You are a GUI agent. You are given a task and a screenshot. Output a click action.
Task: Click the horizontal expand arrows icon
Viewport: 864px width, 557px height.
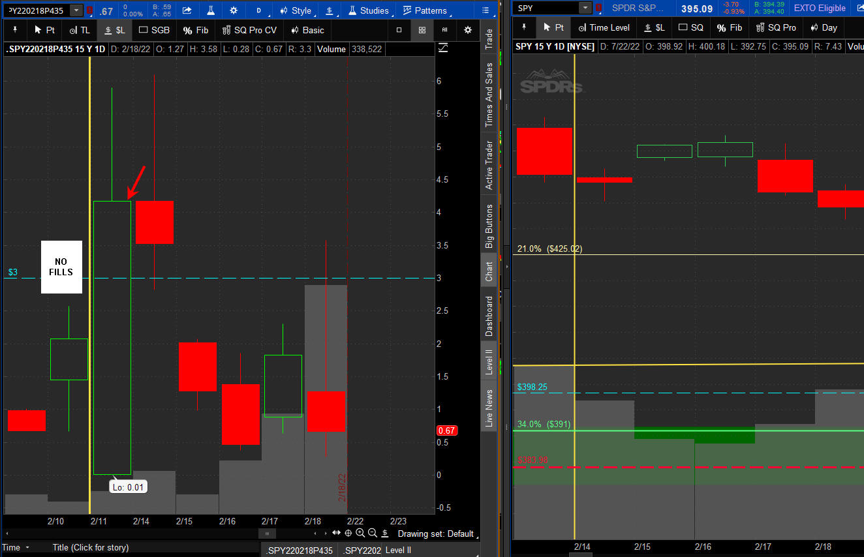click(x=337, y=533)
